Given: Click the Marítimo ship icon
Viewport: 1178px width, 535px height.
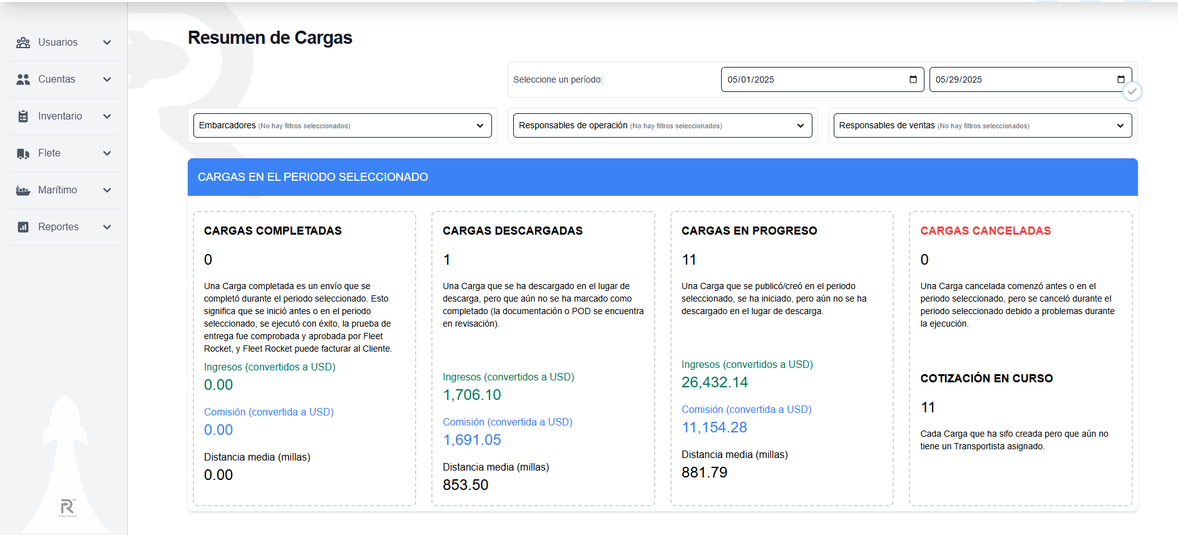Looking at the screenshot, I should click(23, 190).
